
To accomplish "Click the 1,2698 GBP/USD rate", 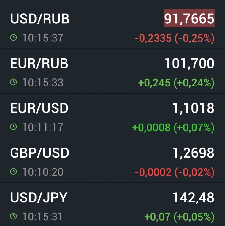I will 193,153.
